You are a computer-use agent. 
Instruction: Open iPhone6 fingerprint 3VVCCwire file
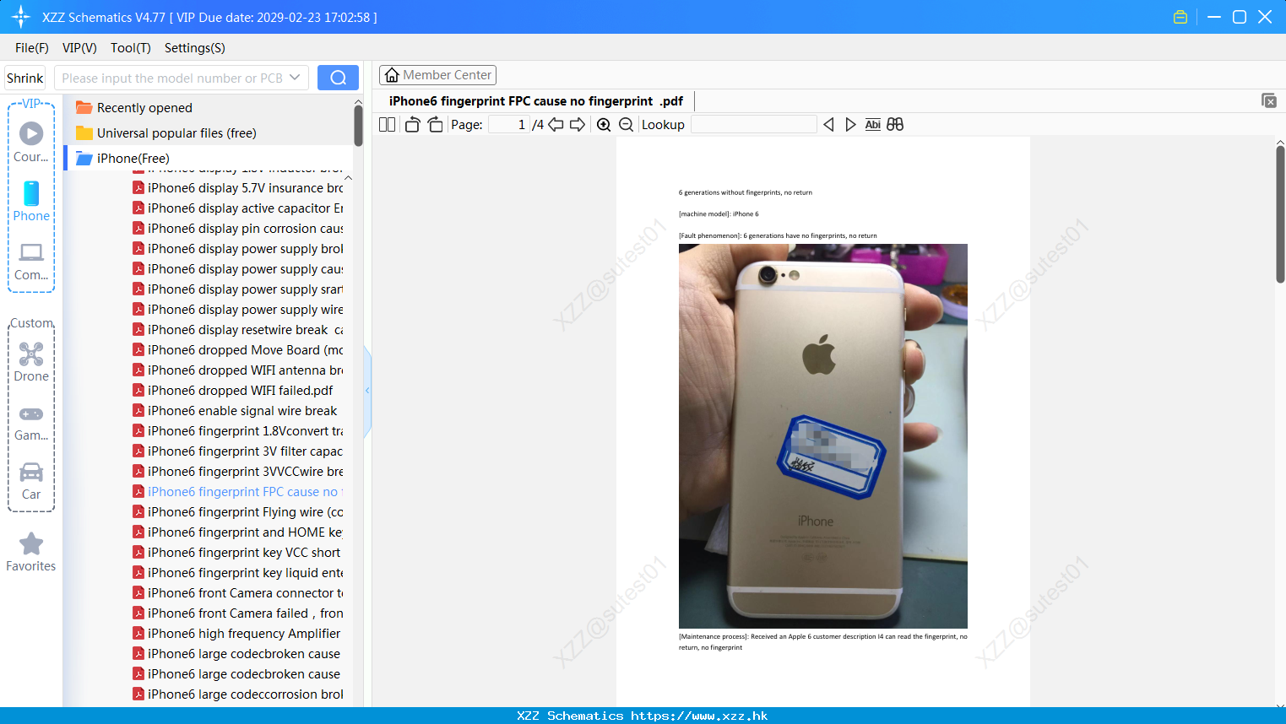(237, 472)
